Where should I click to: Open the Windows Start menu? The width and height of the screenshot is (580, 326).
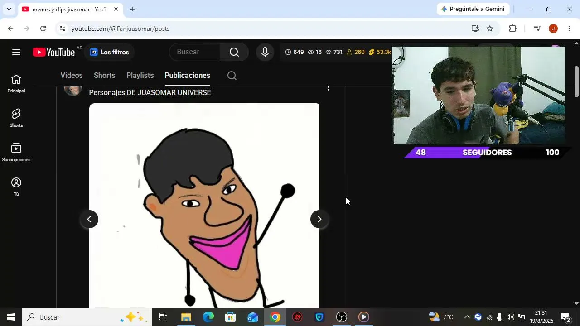[11, 317]
